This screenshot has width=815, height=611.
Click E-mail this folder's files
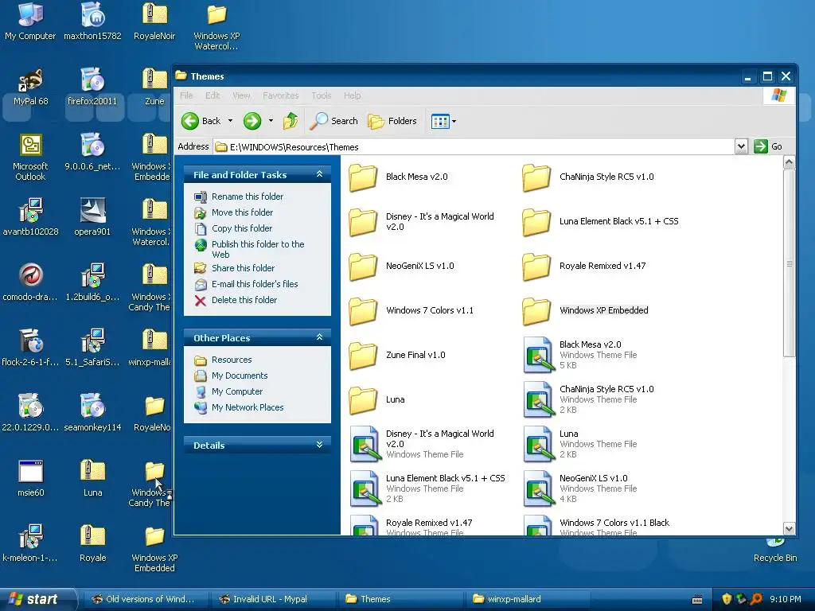(x=255, y=284)
